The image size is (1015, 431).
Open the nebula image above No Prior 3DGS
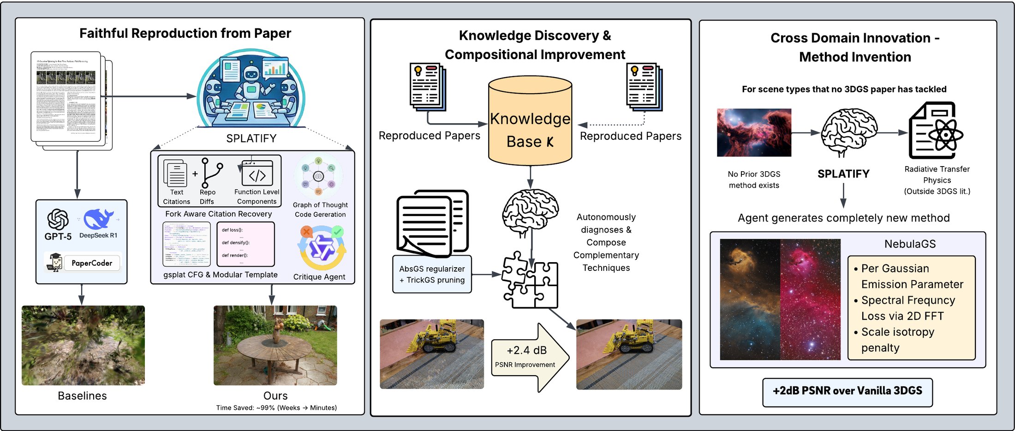point(754,132)
